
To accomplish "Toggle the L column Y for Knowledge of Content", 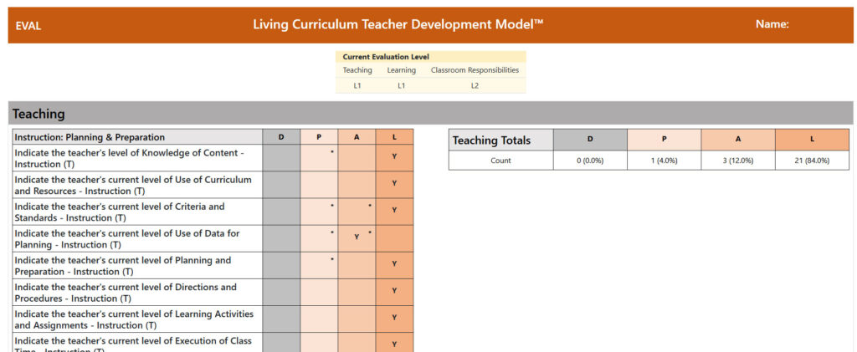I will pos(394,156).
